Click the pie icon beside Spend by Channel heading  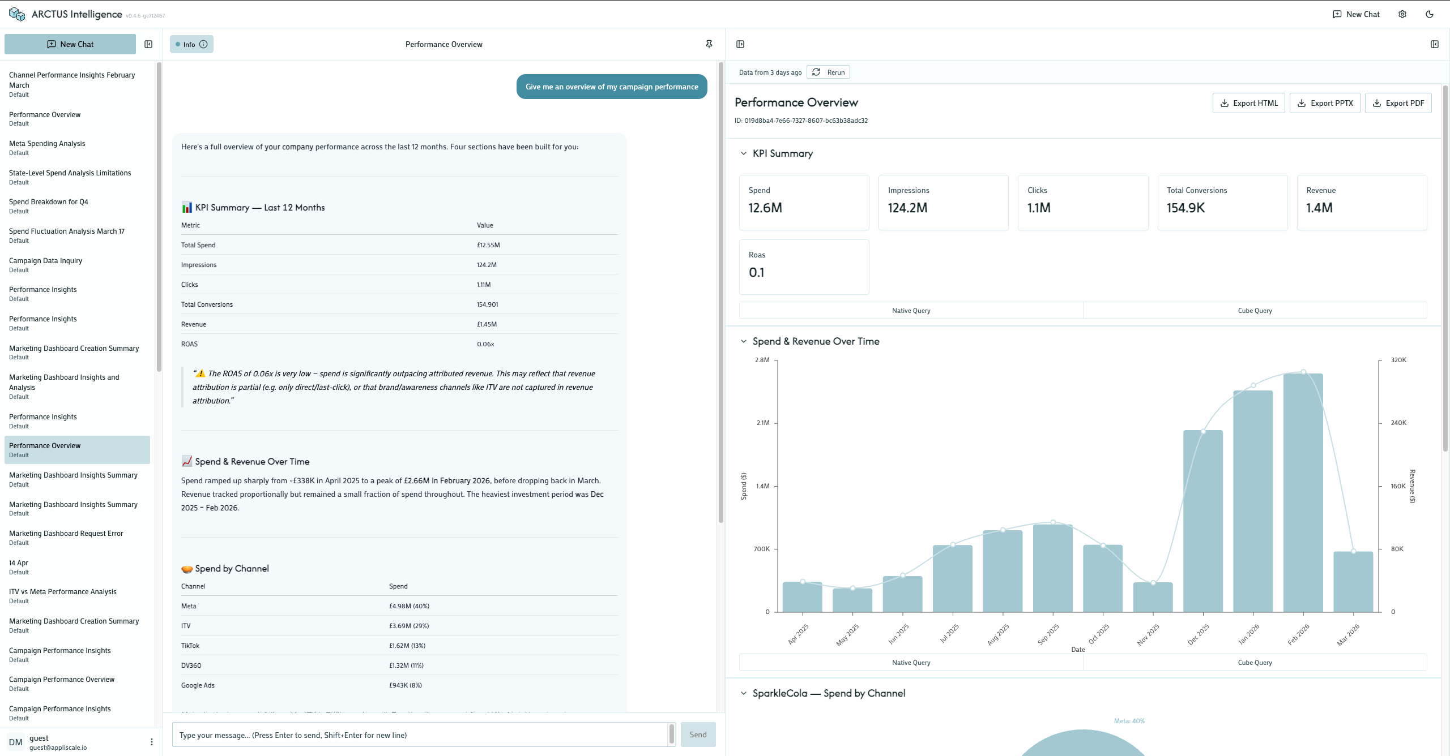click(x=187, y=569)
